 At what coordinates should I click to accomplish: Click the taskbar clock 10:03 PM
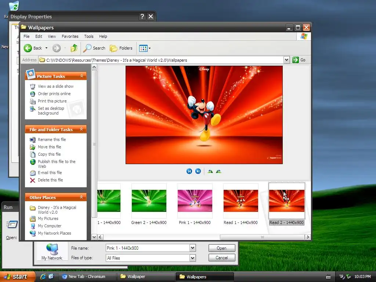pos(362,276)
